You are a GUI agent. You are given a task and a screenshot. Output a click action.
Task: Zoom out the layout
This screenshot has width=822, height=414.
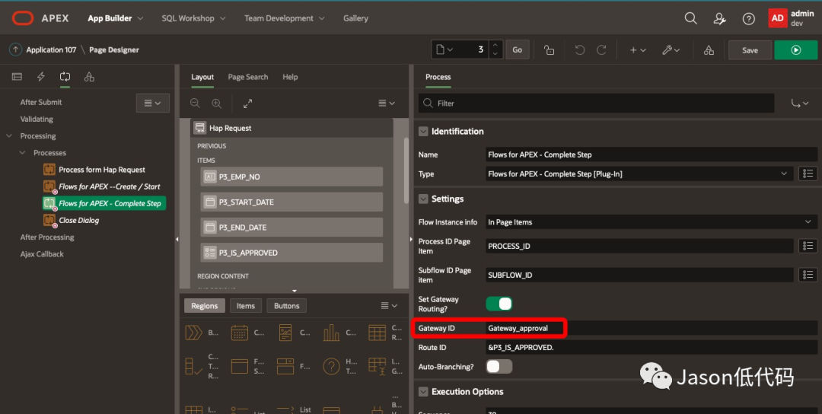195,103
